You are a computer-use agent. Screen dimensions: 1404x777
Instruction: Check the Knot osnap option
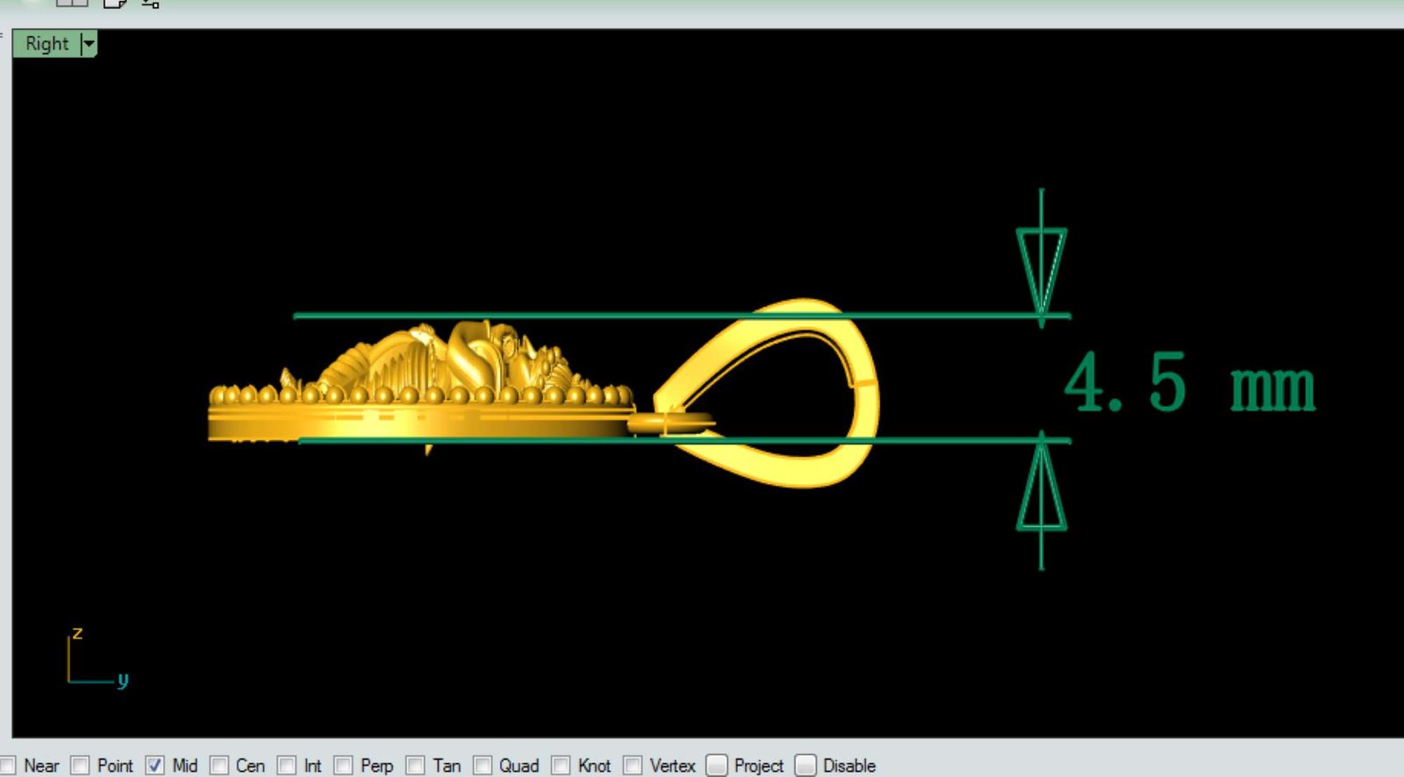click(561, 766)
